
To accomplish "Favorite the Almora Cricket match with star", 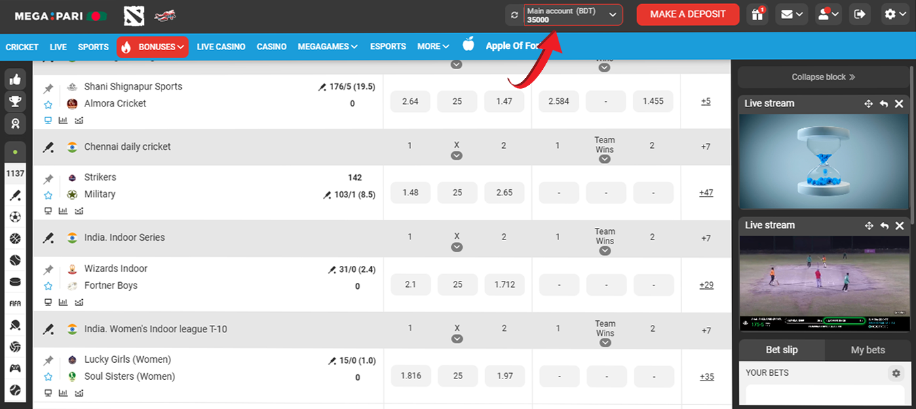I will (x=48, y=104).
